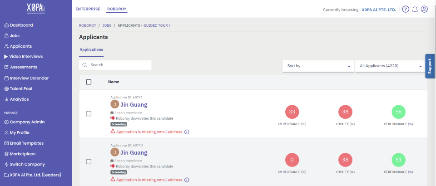
Task: Check the box for application 60741
Action: click(x=89, y=114)
